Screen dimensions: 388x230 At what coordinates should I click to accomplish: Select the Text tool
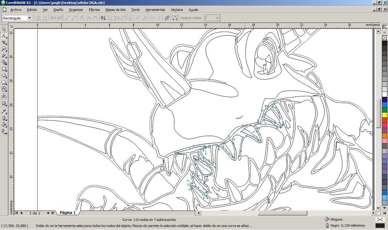(4, 96)
